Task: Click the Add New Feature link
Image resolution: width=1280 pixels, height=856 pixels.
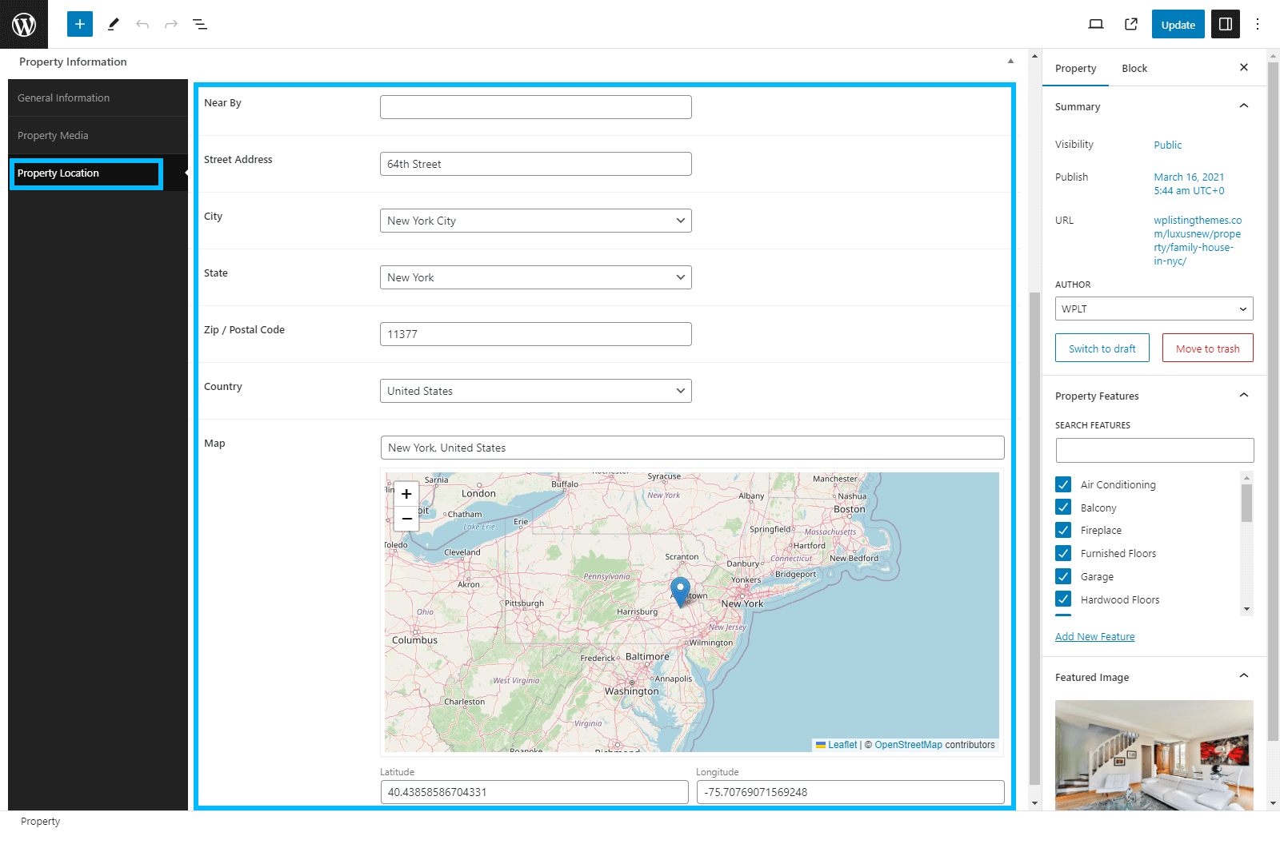Action: click(x=1094, y=636)
